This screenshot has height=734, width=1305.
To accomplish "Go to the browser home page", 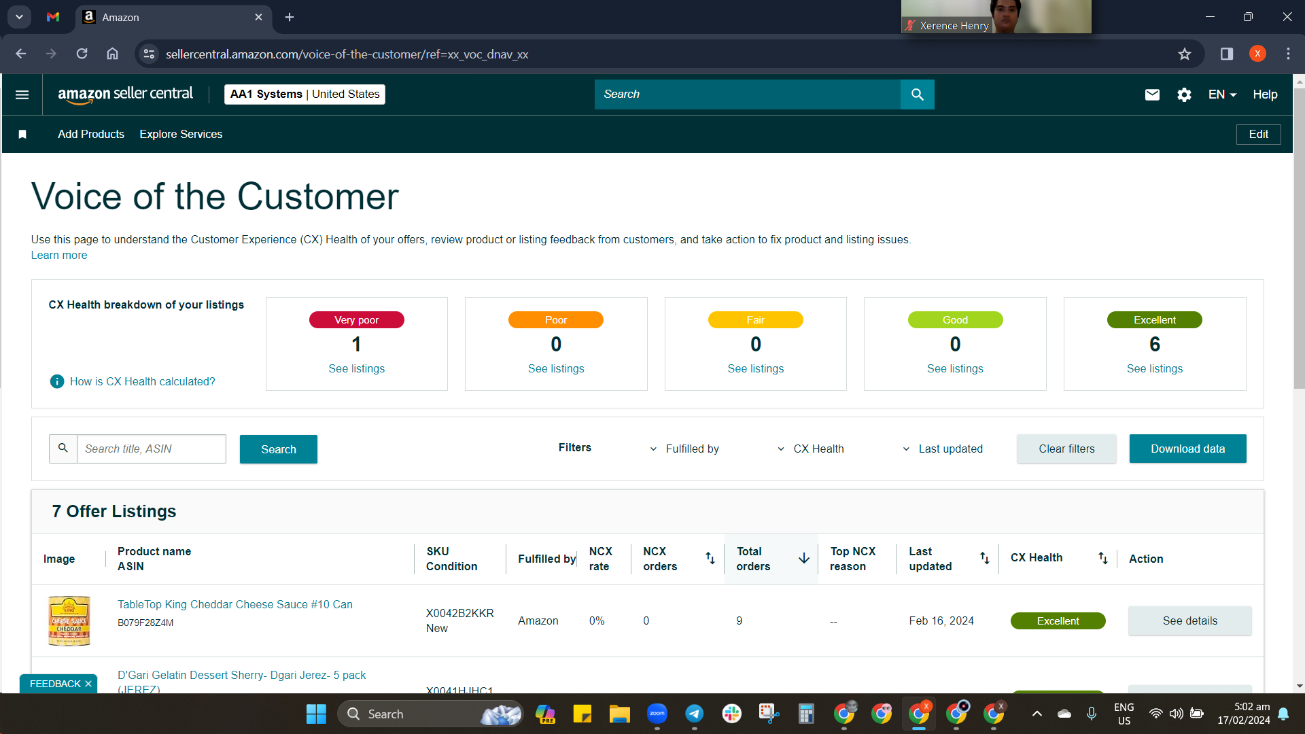I will 113,54.
